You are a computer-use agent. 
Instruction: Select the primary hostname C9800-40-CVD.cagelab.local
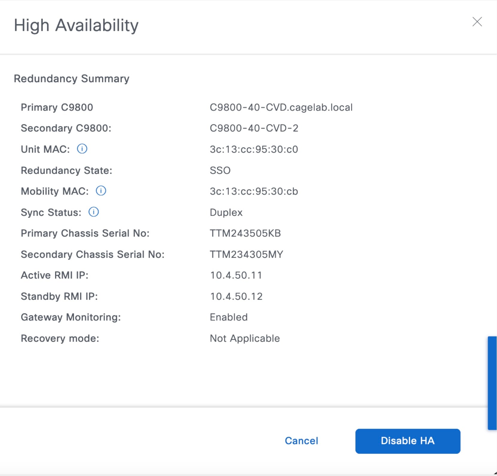tap(281, 107)
